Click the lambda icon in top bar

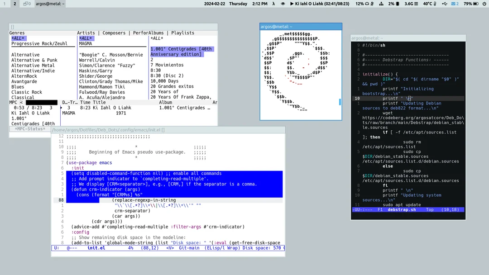pyautogui.click(x=273, y=4)
